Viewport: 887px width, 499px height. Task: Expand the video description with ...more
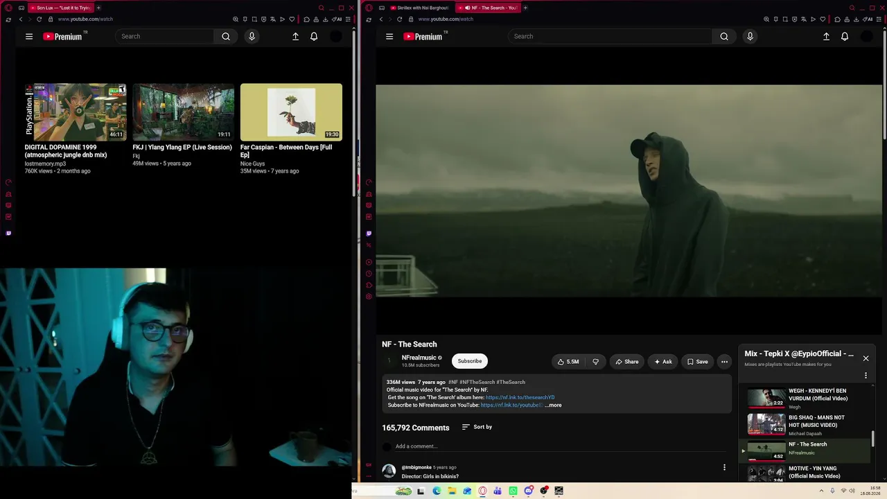[553, 405]
